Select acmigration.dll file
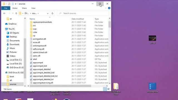Screen dimensions: 178x100 [x=39, y=39]
